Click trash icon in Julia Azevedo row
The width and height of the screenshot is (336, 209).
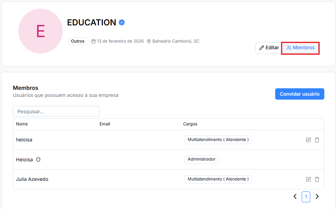point(317,179)
